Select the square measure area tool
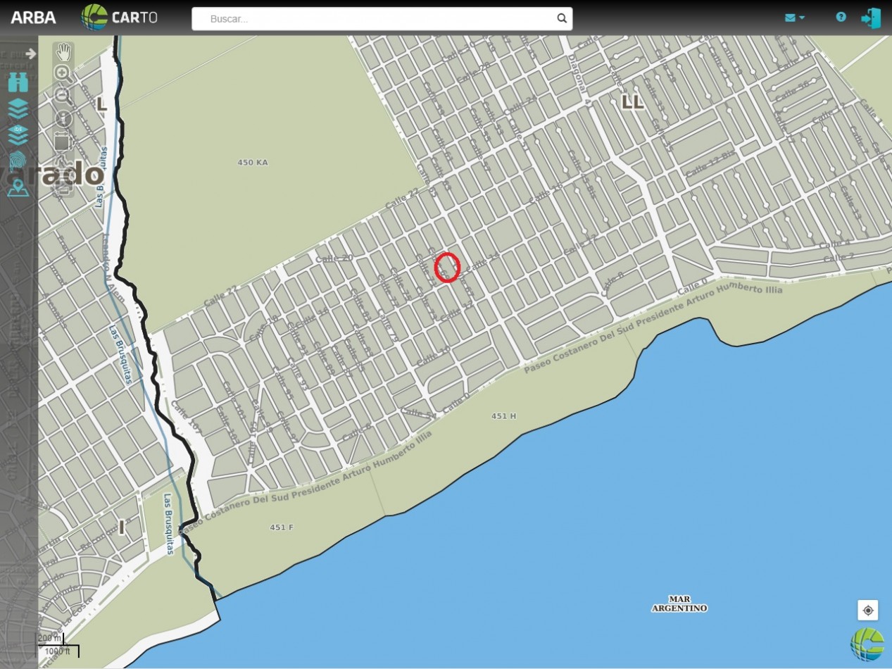Screen dimensions: 892x669 [x=62, y=142]
